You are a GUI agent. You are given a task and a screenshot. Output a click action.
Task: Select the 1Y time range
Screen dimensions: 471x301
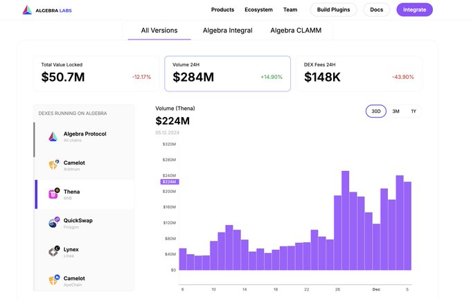(414, 111)
